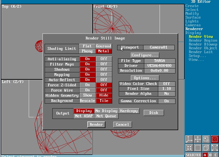219x157 pixels.
Task: Click the TARGA file type value
Action: pos(160,61)
